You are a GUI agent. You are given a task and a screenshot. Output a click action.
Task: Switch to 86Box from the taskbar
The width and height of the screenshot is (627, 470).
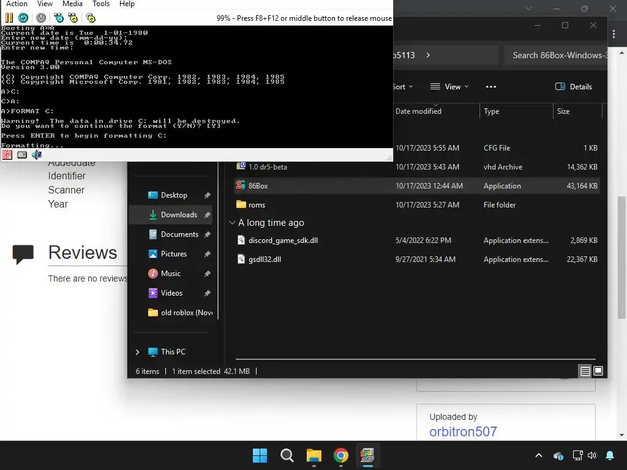[x=367, y=455]
